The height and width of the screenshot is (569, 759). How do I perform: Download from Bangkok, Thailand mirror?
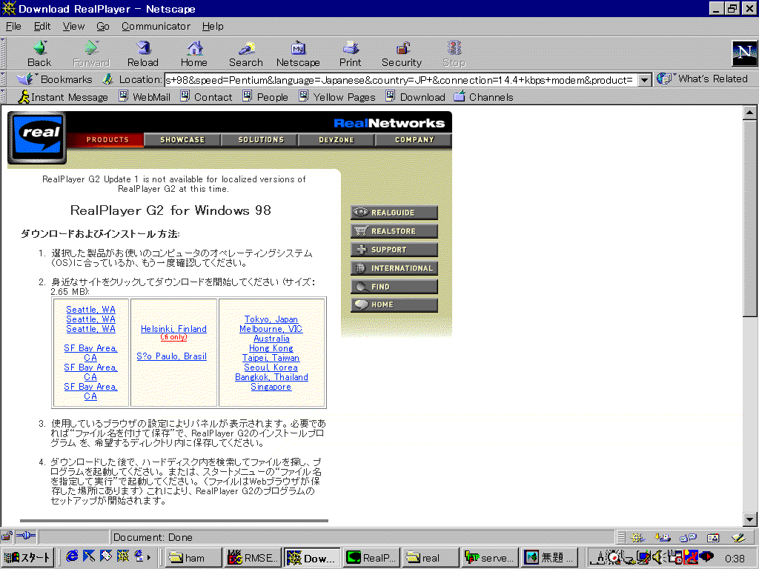(271, 377)
